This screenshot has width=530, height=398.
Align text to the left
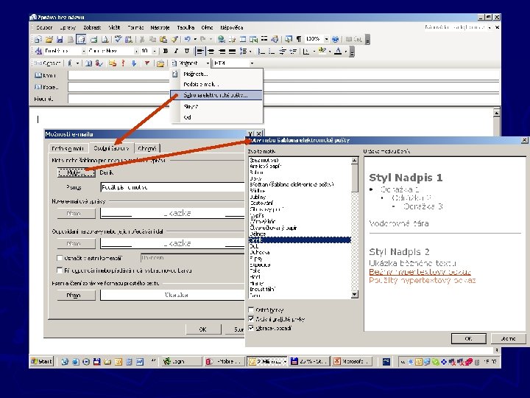click(200, 51)
